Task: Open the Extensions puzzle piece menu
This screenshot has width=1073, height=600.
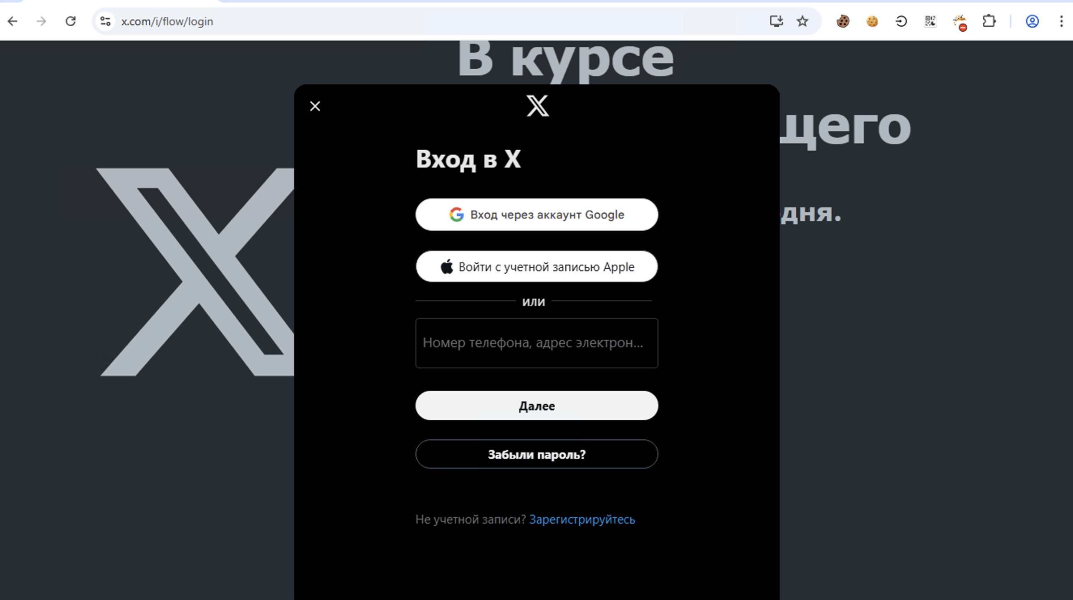Action: [x=989, y=21]
